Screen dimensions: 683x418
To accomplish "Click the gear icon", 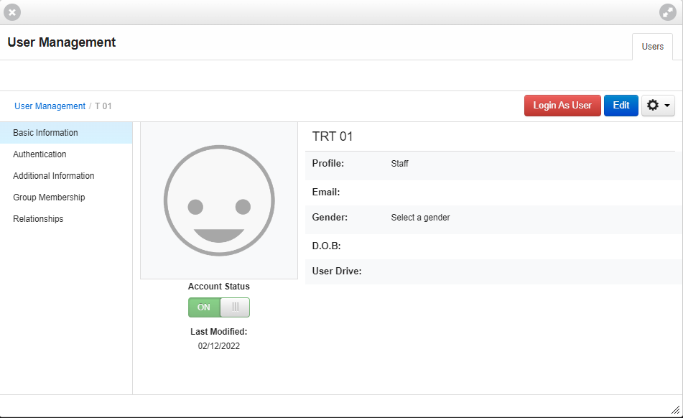I will tap(653, 106).
